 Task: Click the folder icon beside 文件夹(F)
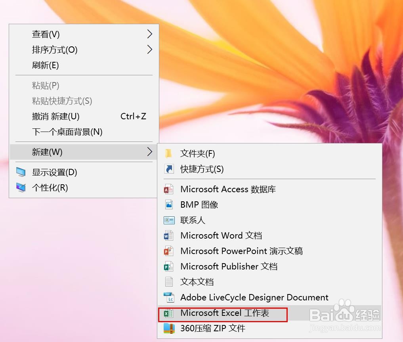(168, 153)
